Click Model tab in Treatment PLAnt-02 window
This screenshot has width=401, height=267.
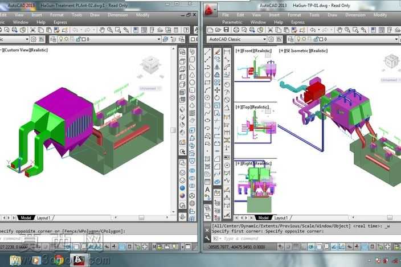click(26, 218)
